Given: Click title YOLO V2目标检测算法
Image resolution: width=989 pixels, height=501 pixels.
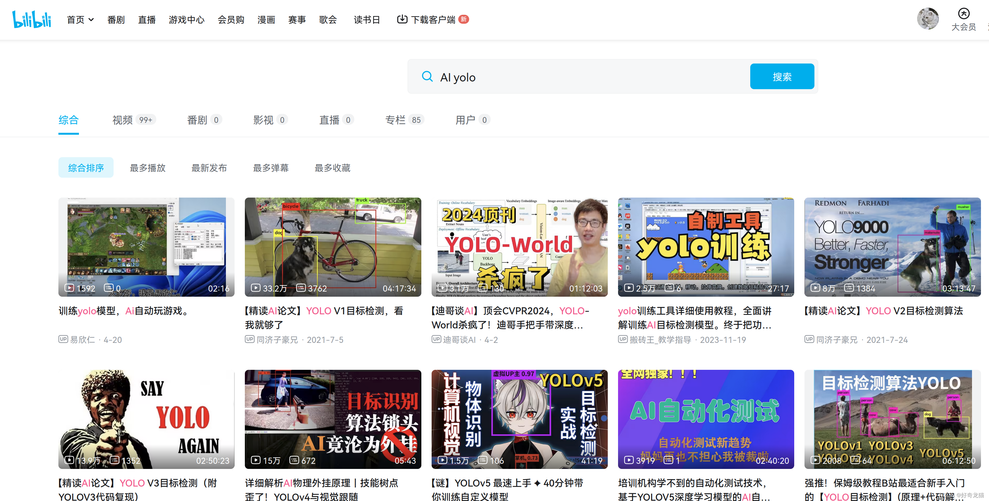Looking at the screenshot, I should (x=884, y=311).
